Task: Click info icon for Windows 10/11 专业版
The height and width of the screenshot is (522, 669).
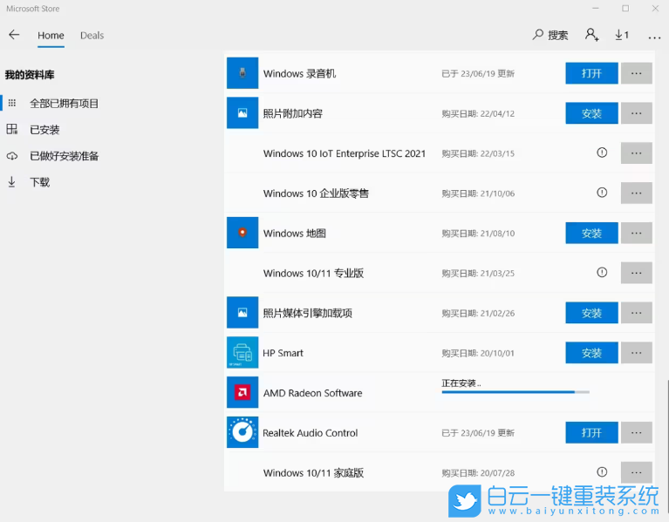Action: [602, 272]
